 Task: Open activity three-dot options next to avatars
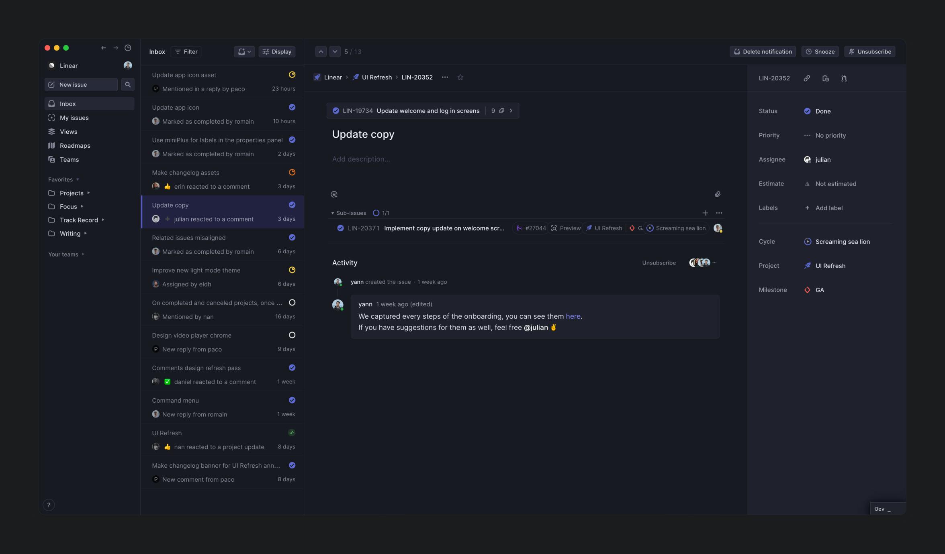coord(714,263)
